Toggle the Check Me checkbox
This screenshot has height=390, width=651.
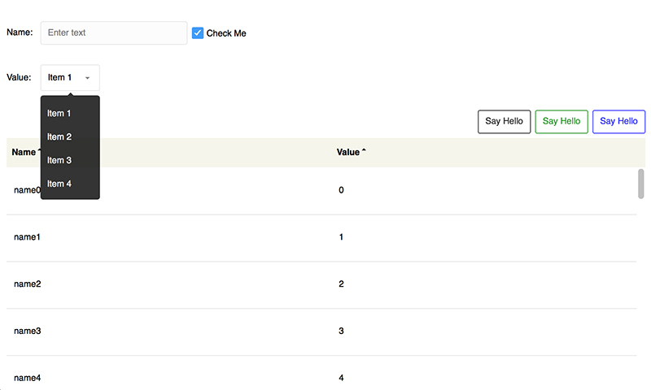tap(198, 33)
